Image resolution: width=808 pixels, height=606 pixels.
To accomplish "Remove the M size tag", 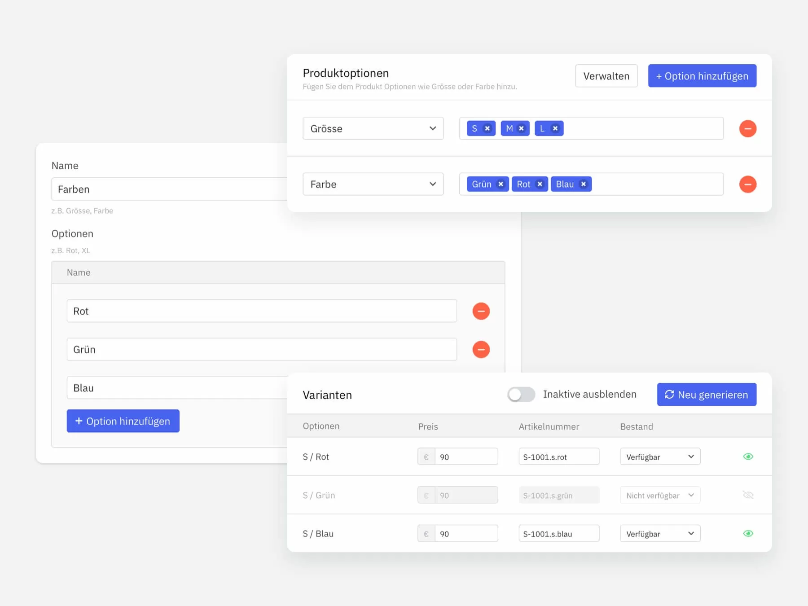I will (x=521, y=129).
